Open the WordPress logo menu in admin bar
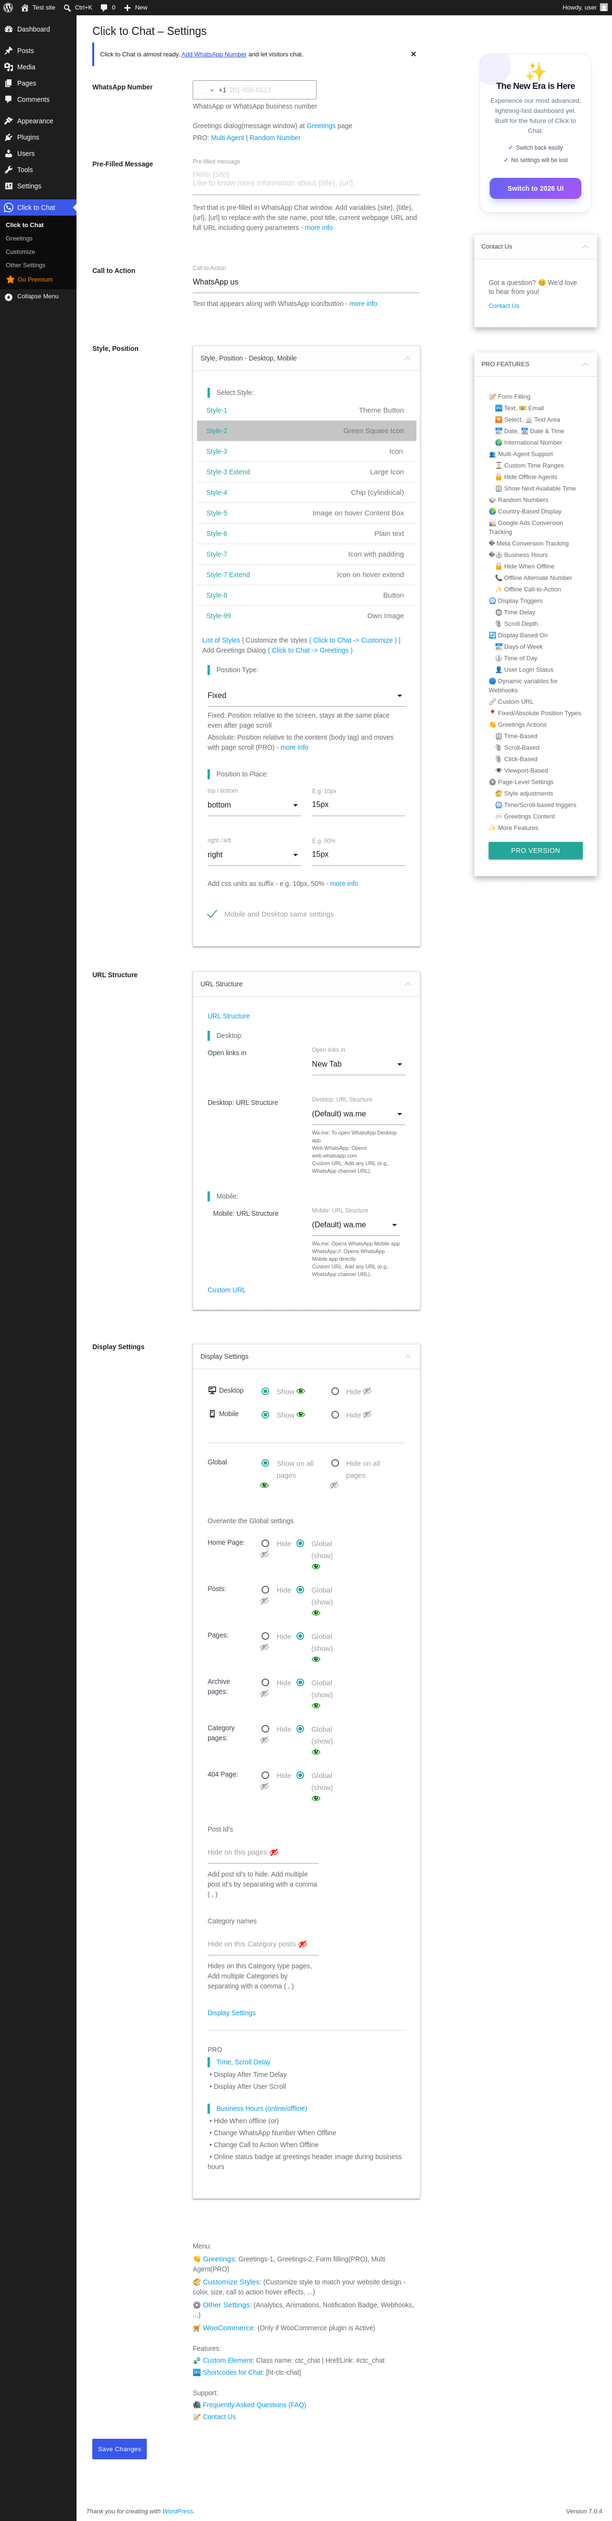This screenshot has width=612, height=2521. [8, 7]
